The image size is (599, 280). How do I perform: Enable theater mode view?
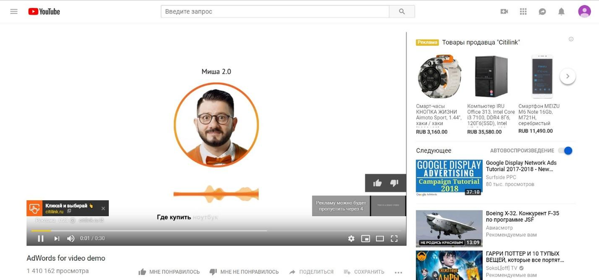[x=380, y=238]
